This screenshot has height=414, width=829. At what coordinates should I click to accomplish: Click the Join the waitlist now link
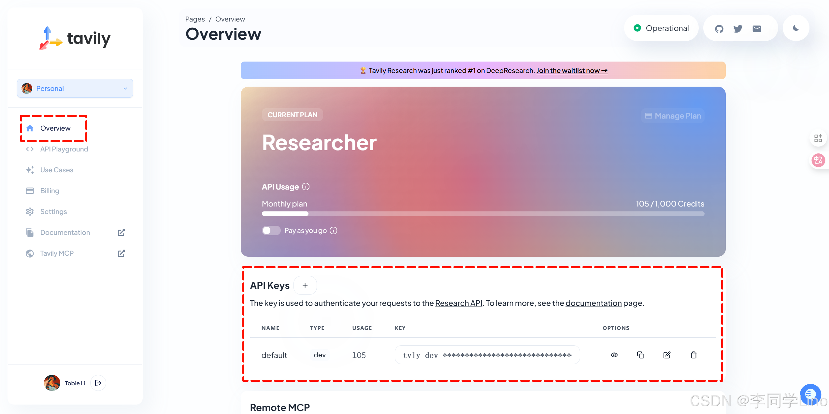[x=572, y=71]
